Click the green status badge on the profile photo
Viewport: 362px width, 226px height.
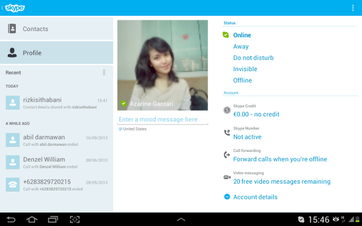click(x=124, y=103)
